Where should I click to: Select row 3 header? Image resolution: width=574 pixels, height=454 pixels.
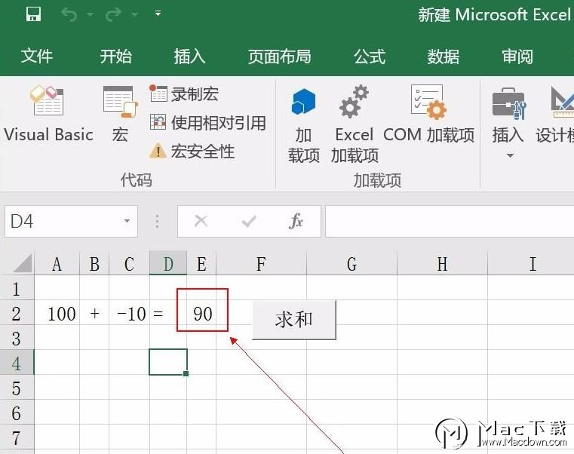point(17,339)
